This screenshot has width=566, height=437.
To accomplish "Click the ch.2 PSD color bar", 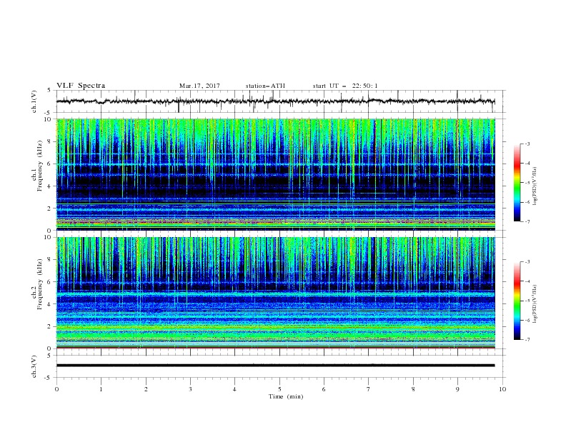I will pyautogui.click(x=517, y=301).
